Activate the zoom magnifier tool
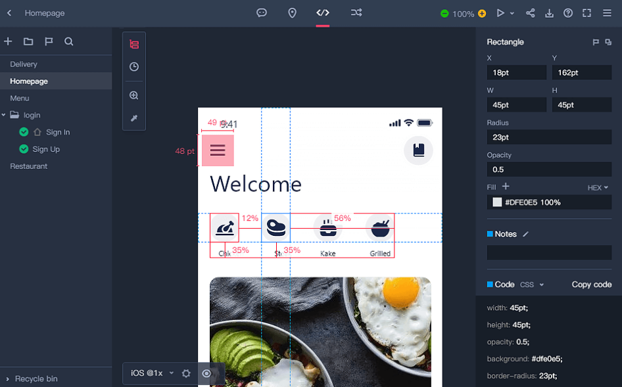 tap(133, 95)
